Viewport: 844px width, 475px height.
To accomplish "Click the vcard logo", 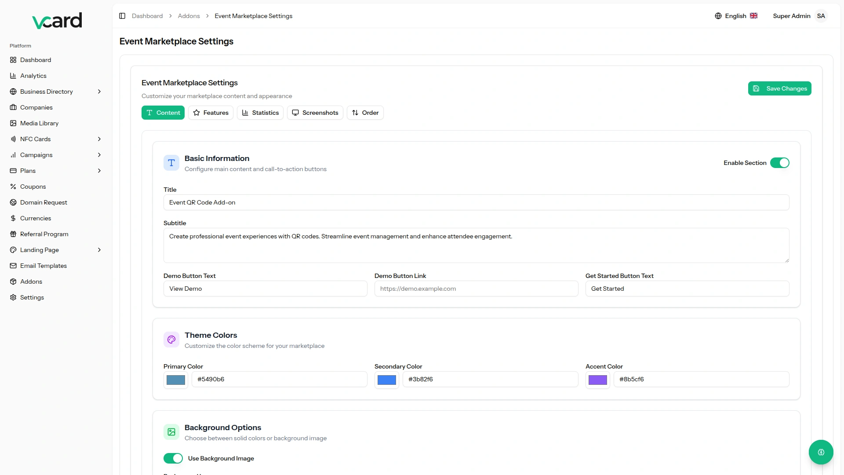I will click(x=57, y=20).
